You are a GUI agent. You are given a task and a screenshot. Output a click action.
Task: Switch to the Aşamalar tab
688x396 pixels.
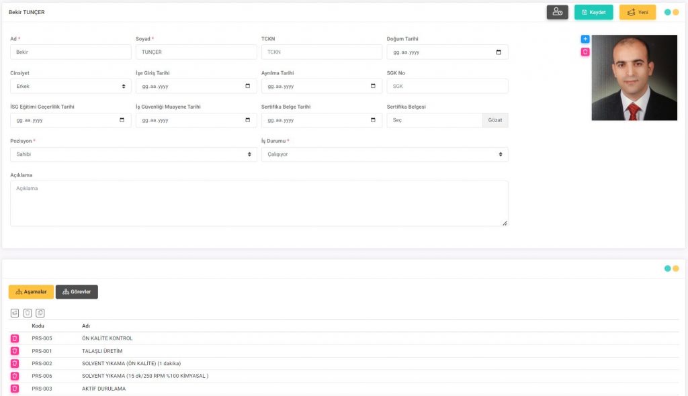(x=31, y=292)
